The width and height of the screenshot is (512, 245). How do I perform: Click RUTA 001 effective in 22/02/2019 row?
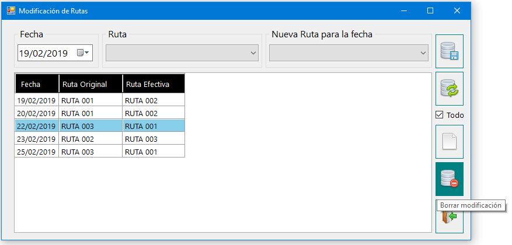click(x=154, y=126)
